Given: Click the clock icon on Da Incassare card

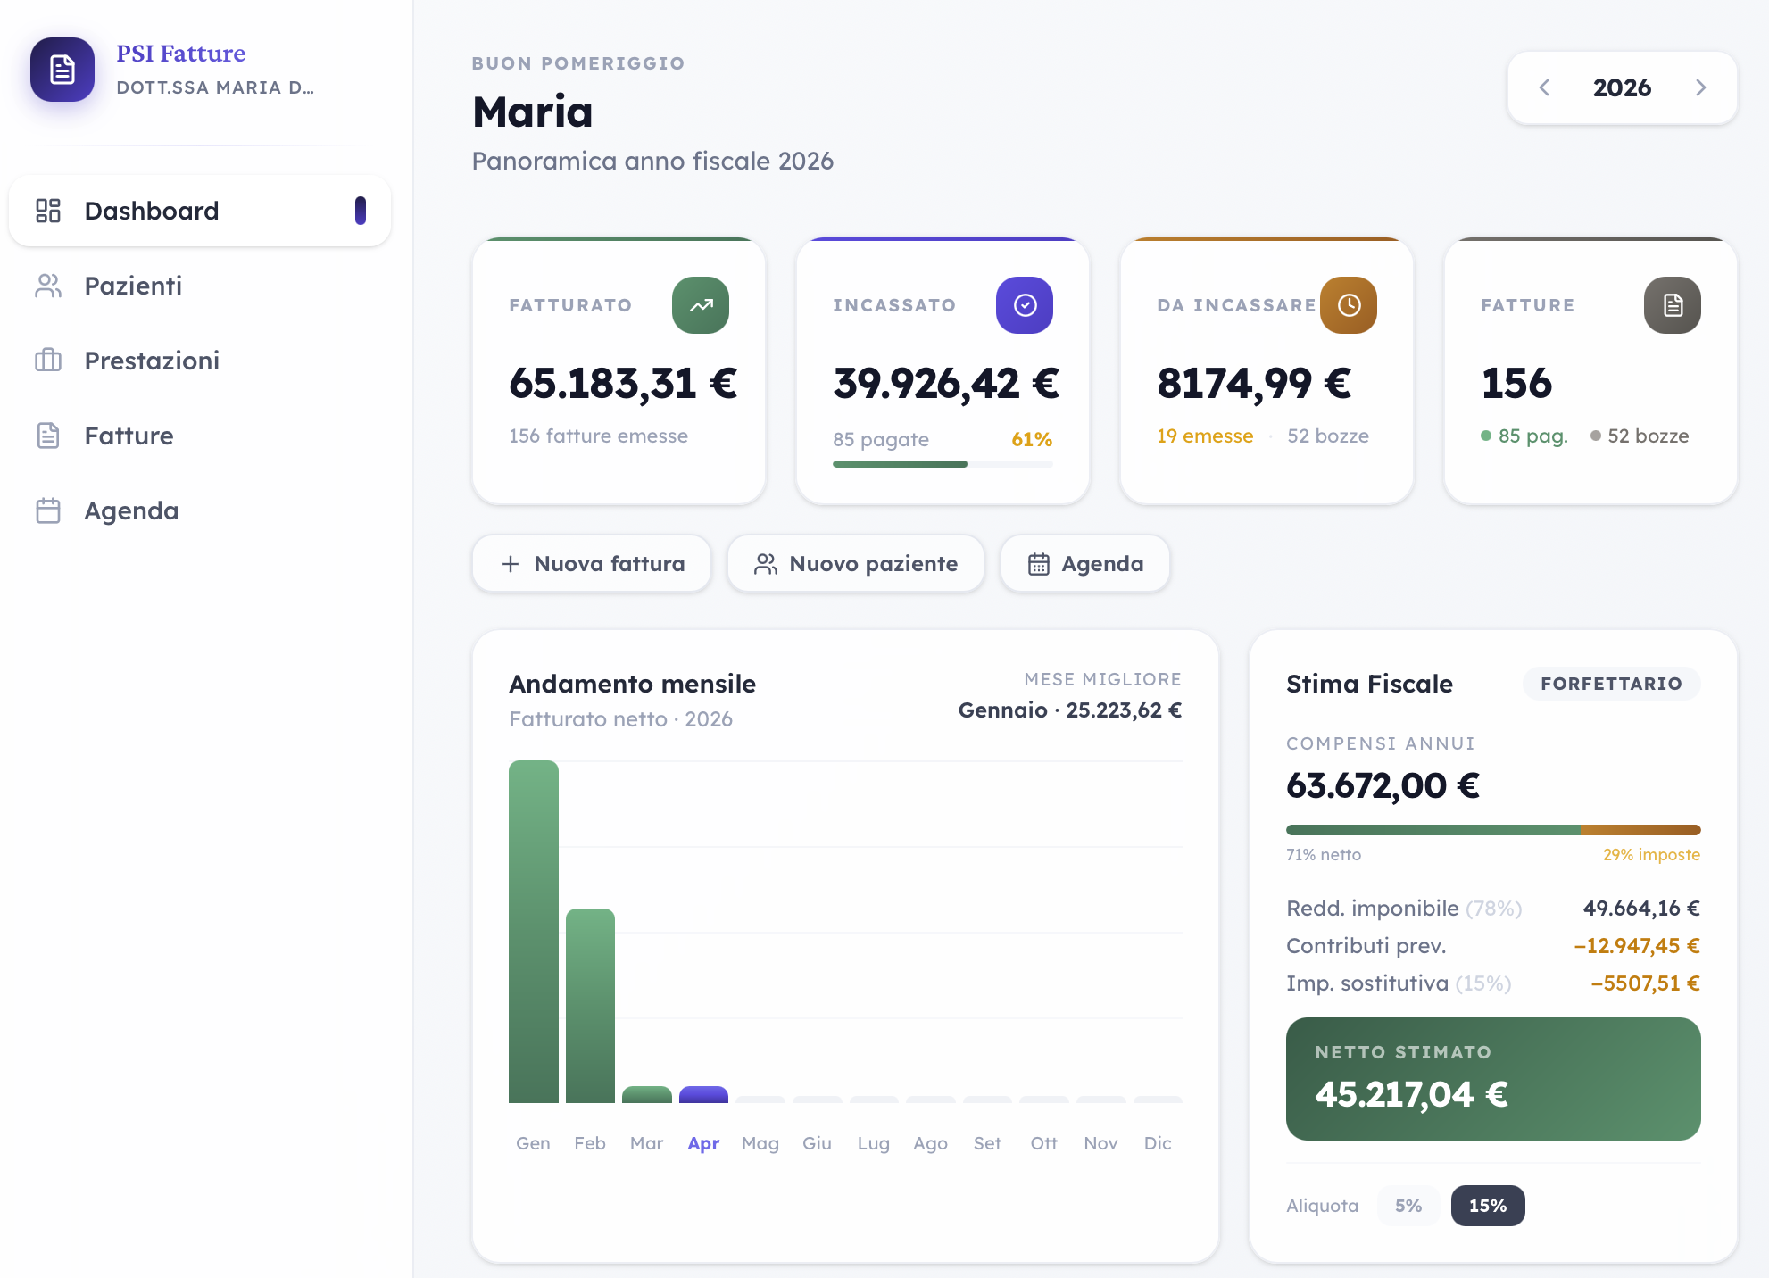Looking at the screenshot, I should [1349, 304].
